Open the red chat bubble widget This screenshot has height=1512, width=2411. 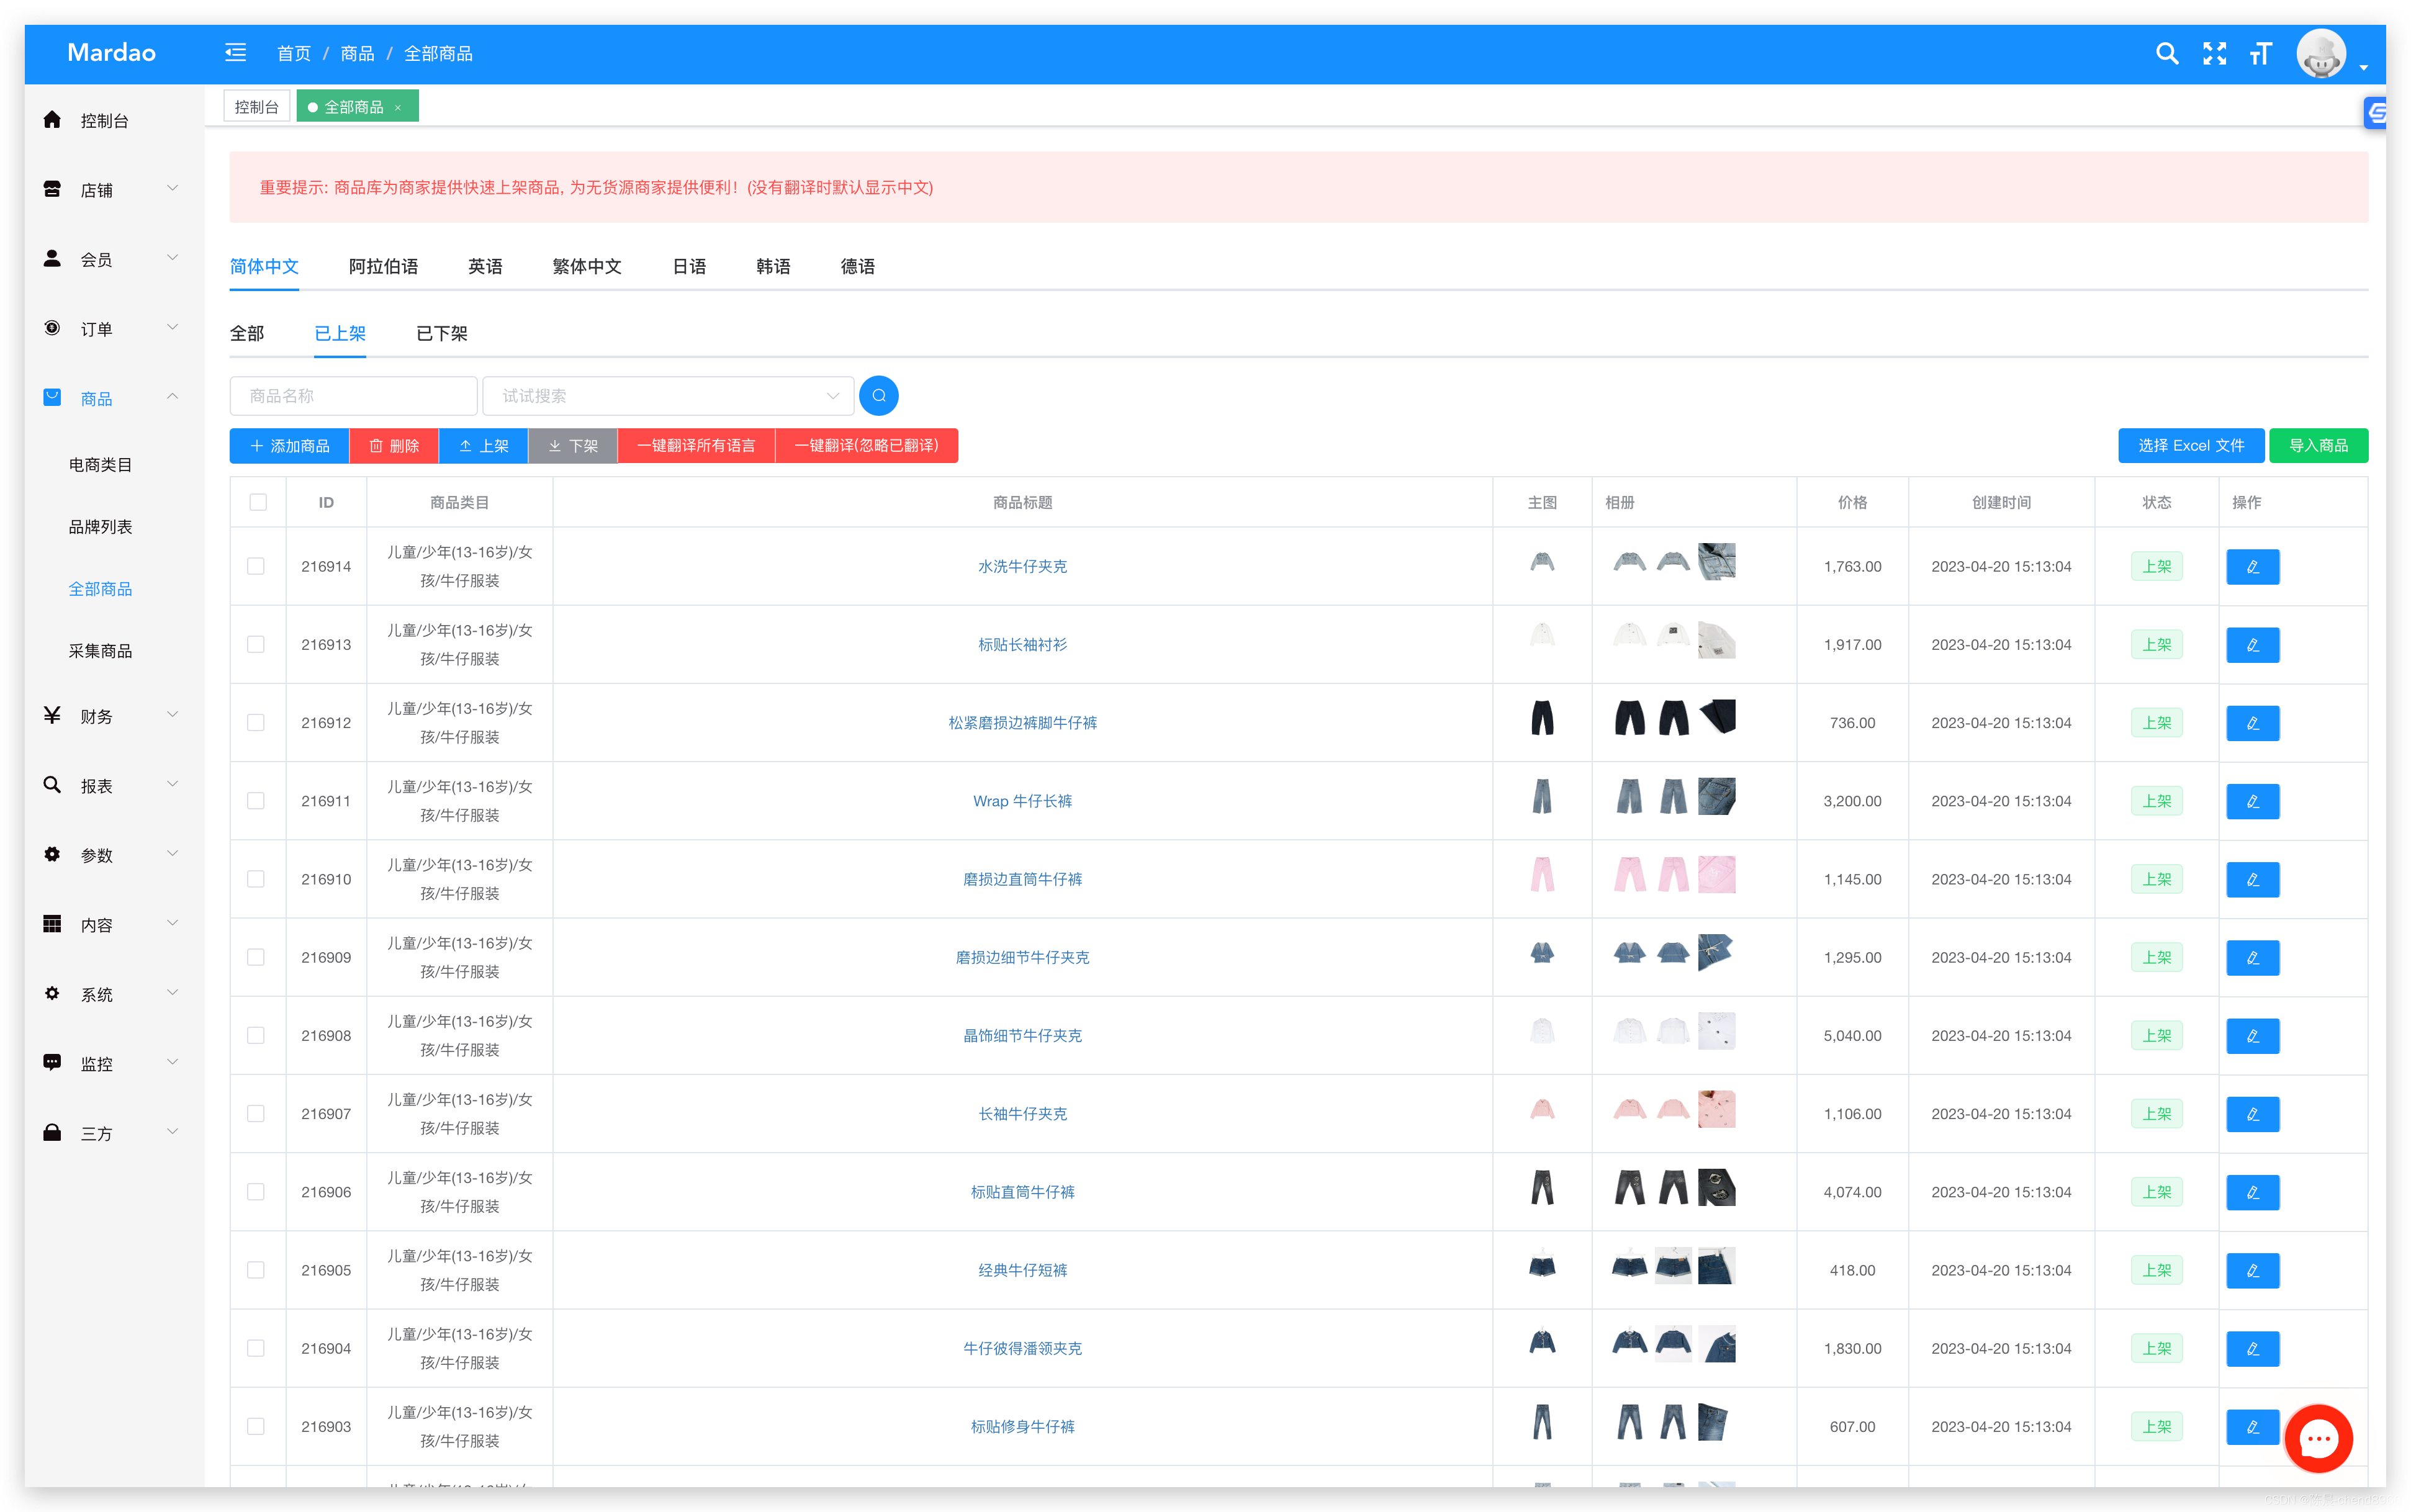2318,1439
